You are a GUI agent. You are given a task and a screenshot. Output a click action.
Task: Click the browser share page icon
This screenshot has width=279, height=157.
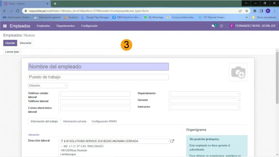coord(240,11)
